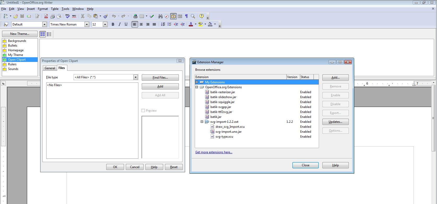The image size is (437, 204).
Task: Click Decrease Indent icon
Action: click(x=176, y=24)
